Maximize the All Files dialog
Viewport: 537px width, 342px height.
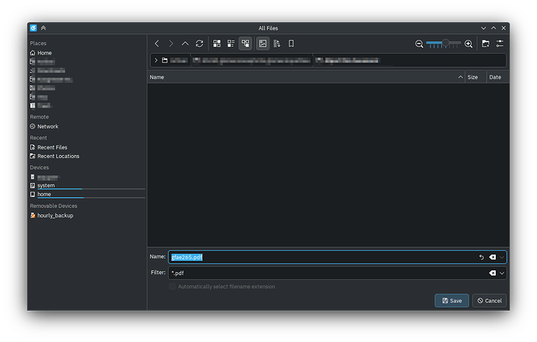(x=493, y=28)
